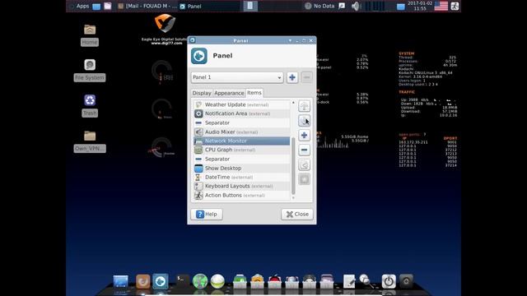
Task: Select Separator row below Notification Area
Action: click(241, 123)
